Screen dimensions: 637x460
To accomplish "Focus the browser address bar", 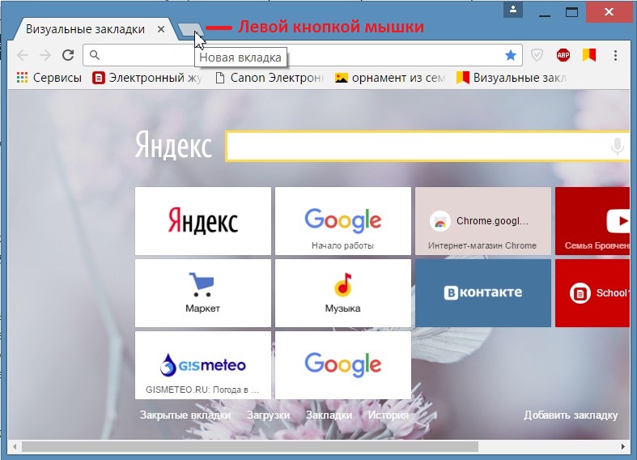I will coord(302,55).
